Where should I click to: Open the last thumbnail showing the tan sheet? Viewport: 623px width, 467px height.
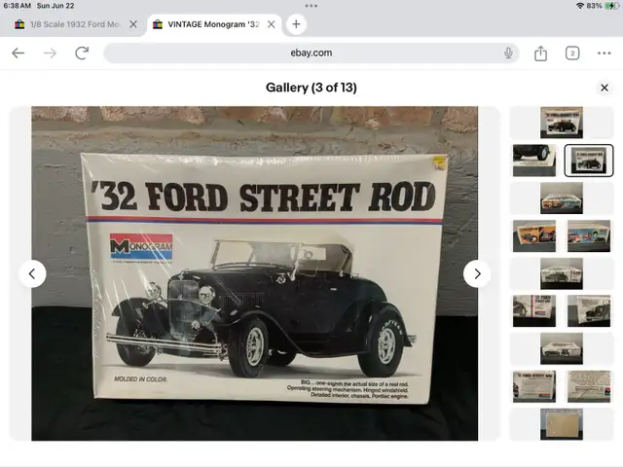tap(562, 424)
